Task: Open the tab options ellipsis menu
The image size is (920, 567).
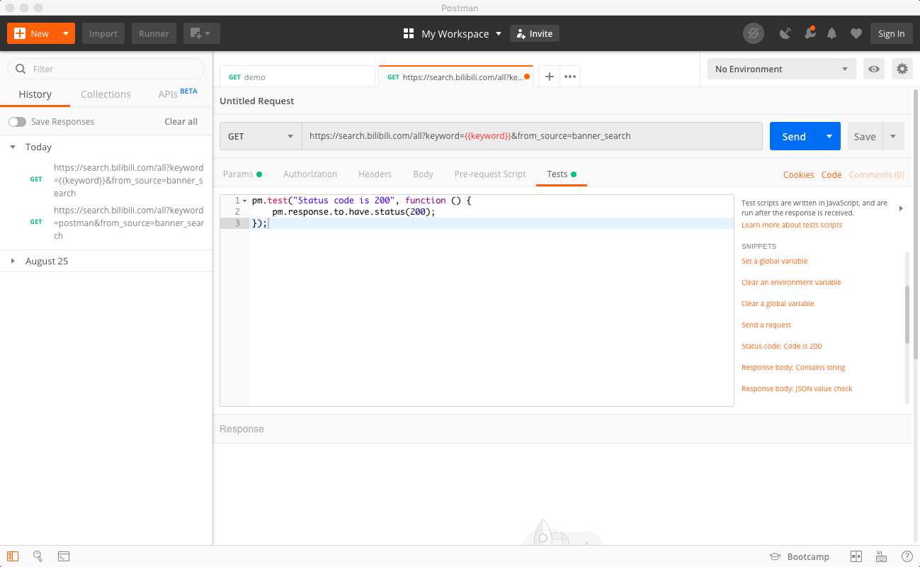Action: (x=570, y=77)
